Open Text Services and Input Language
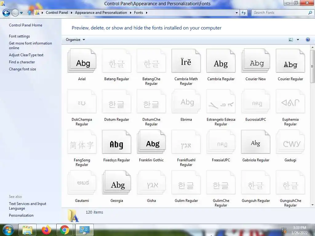 [27, 206]
